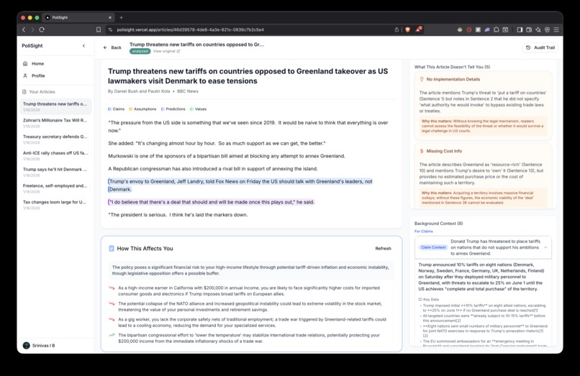This screenshot has width=580, height=376.
Task: Click the Your Articles section header
Action: 38,92
